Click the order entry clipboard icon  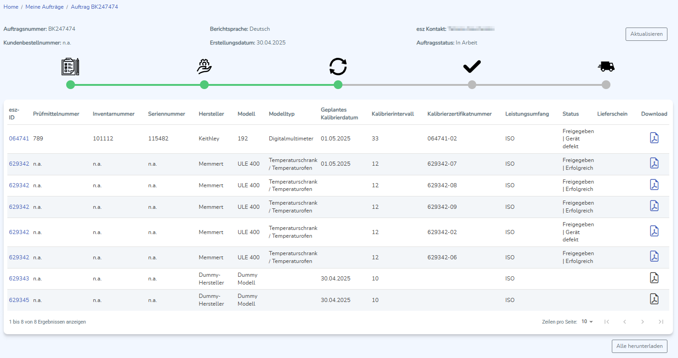click(x=70, y=67)
